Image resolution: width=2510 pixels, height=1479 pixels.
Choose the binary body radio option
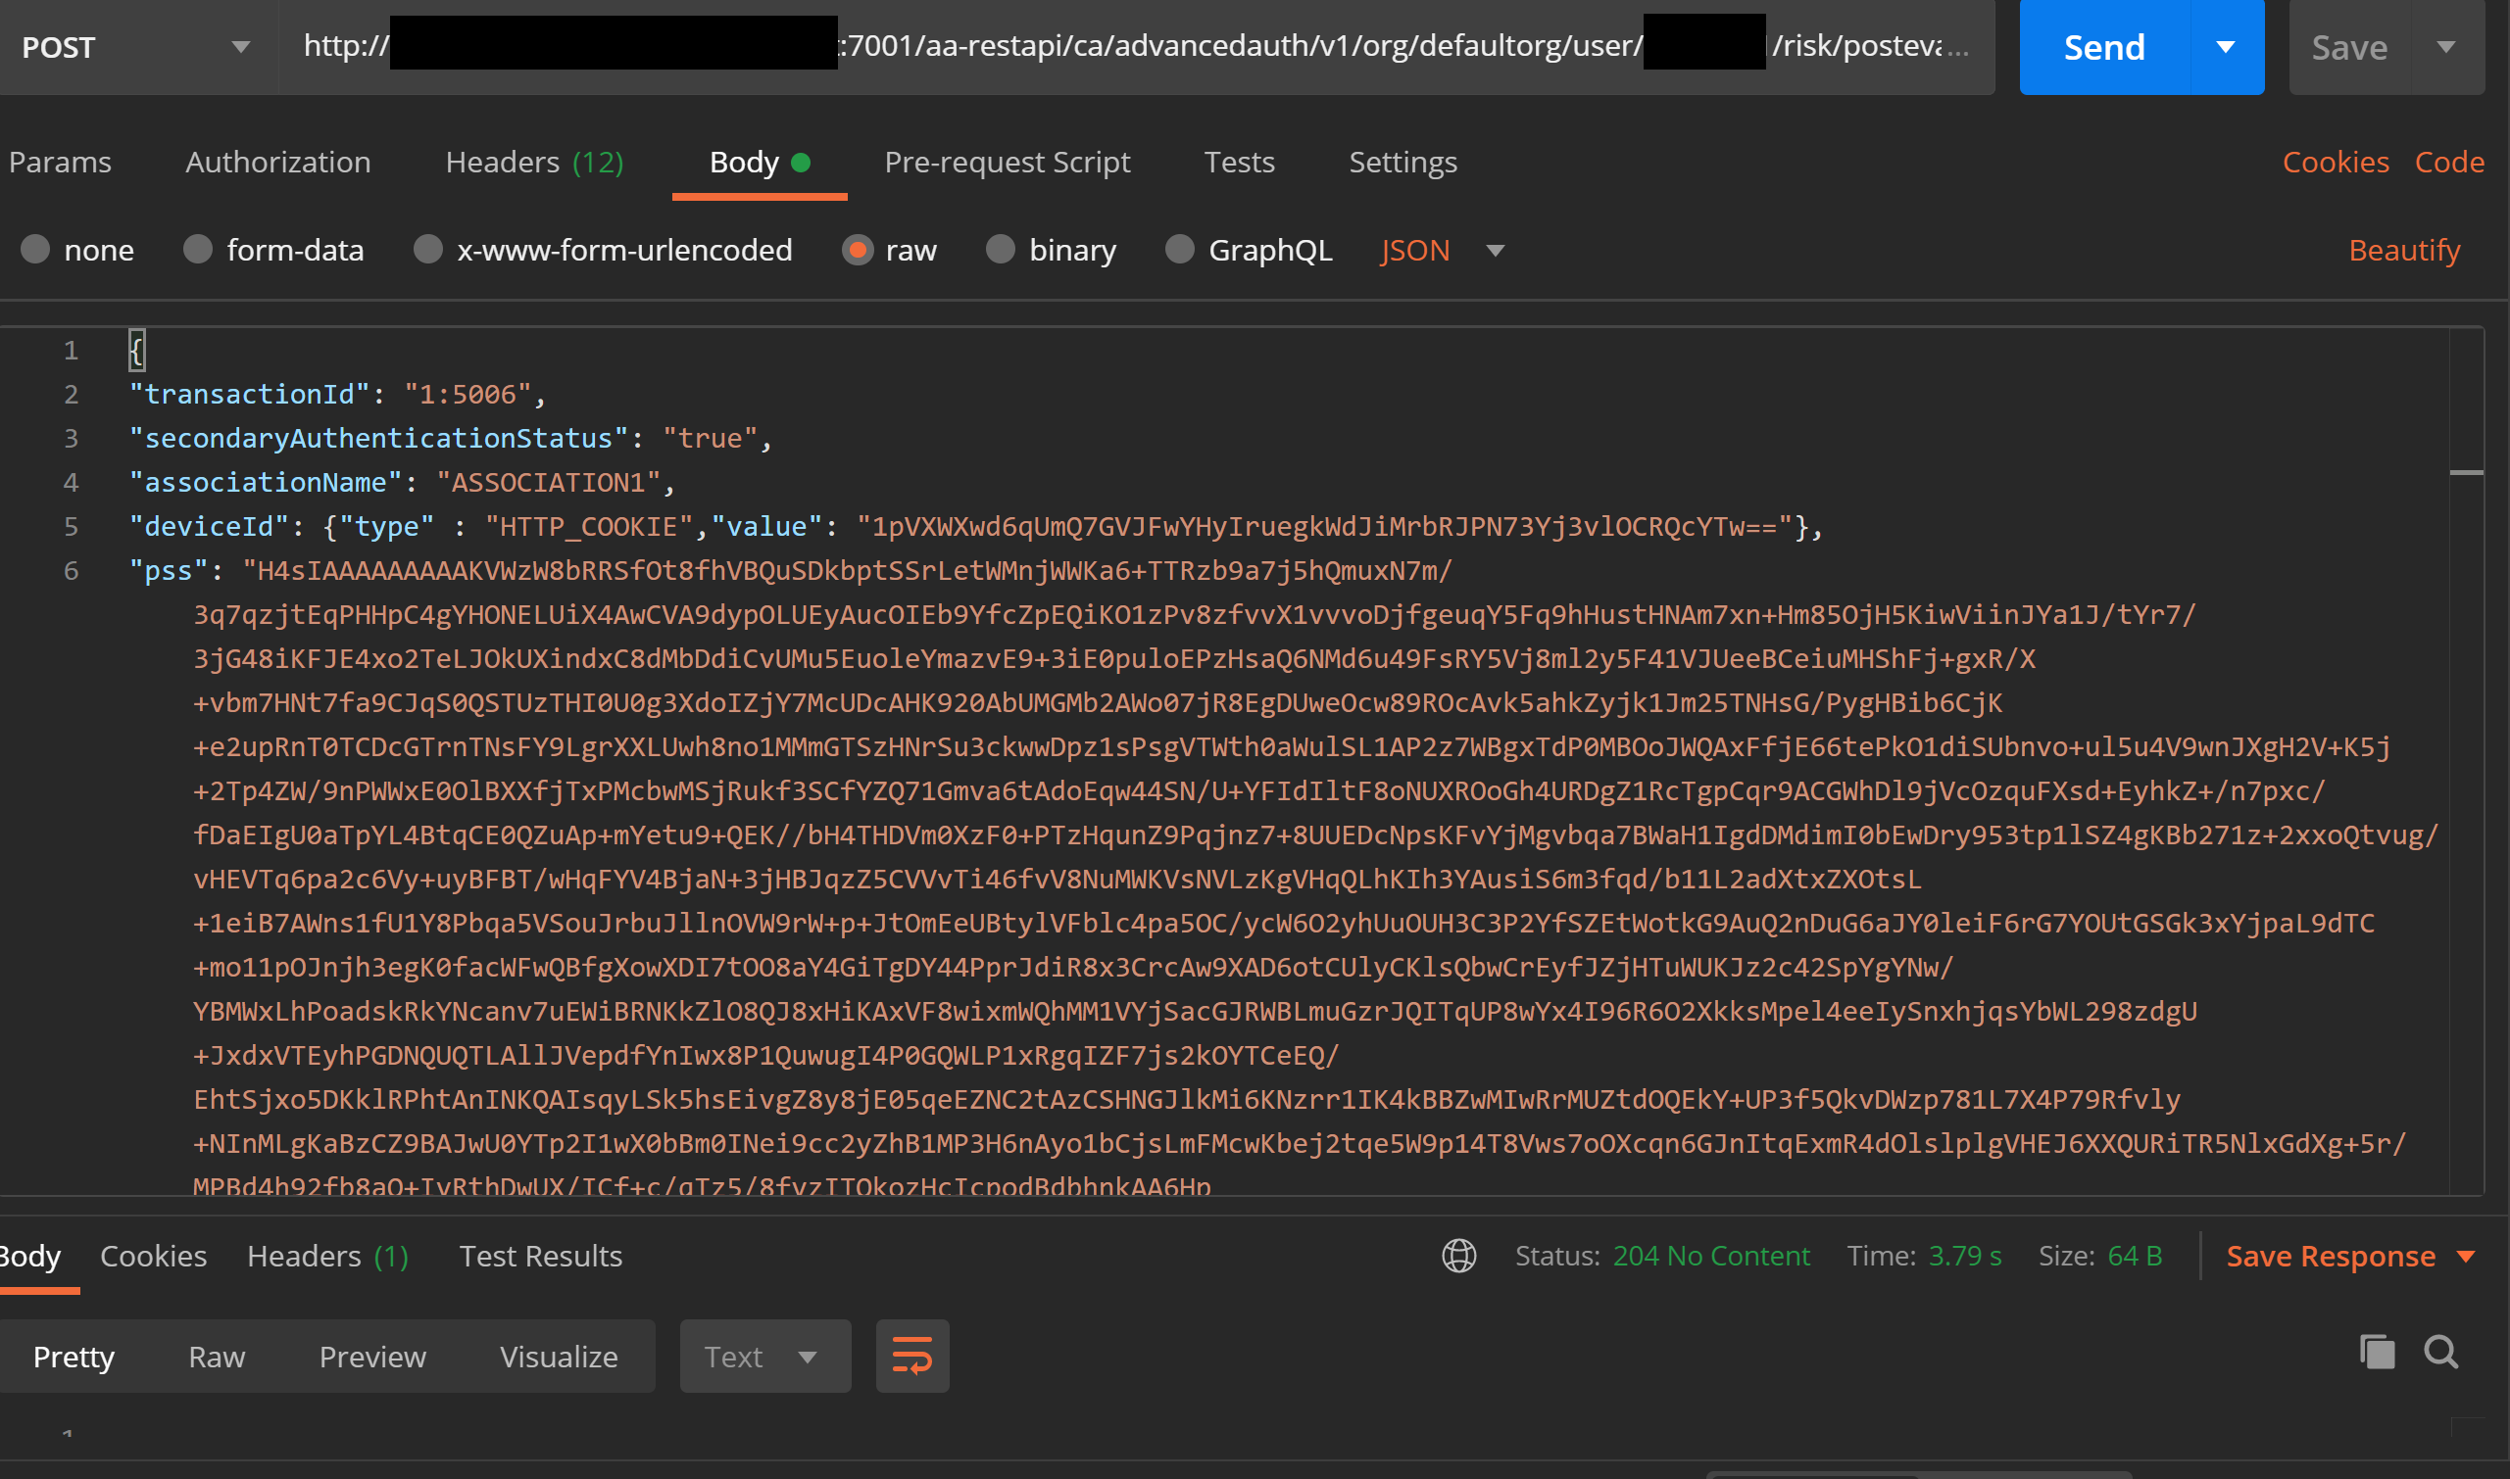pyautogui.click(x=1001, y=249)
